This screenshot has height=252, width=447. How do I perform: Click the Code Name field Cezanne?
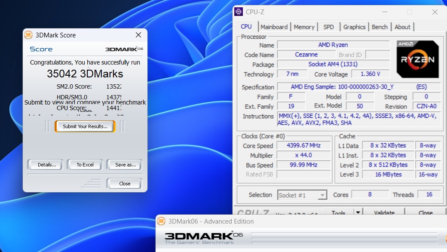(306, 55)
